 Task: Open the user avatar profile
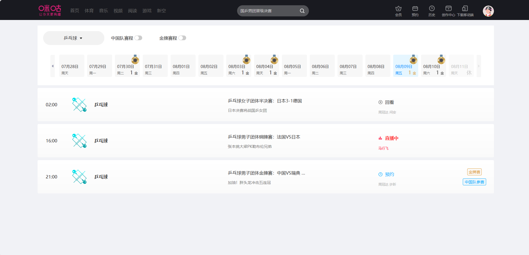coord(488,11)
